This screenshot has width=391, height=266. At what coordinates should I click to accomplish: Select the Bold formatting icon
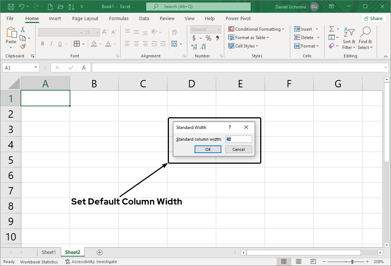42,43
